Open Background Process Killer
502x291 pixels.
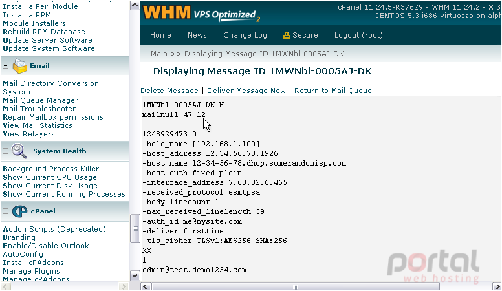(51, 169)
